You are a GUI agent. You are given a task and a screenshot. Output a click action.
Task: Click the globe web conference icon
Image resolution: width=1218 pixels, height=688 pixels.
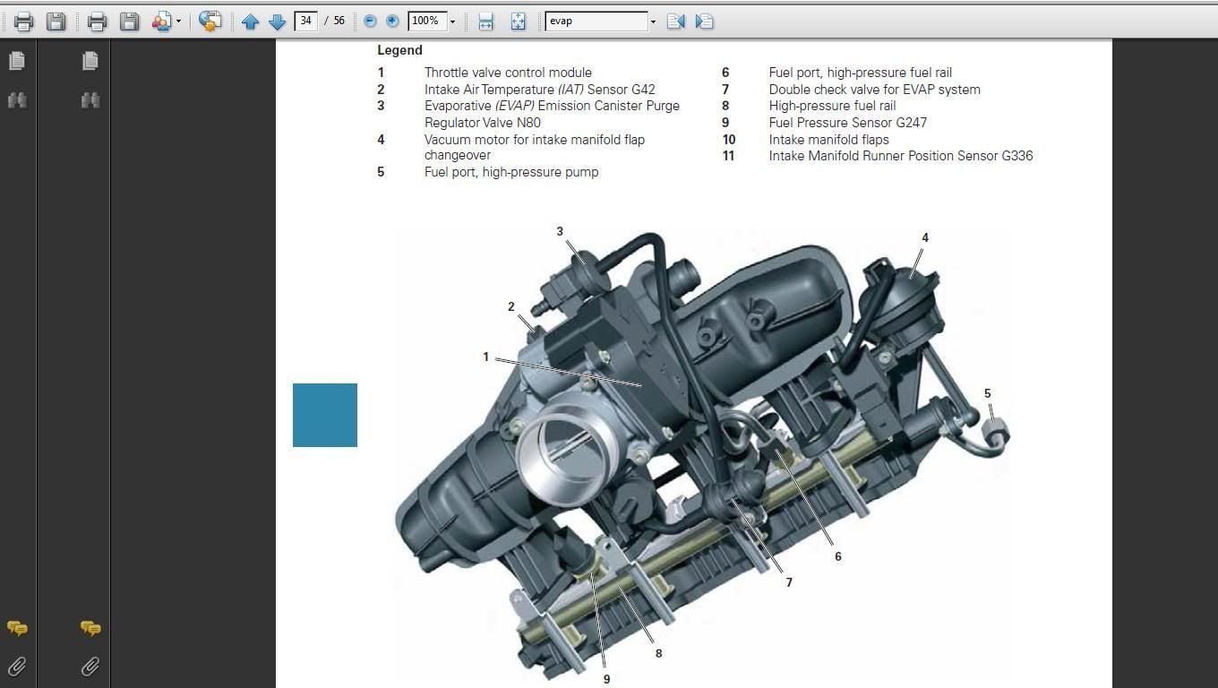[210, 21]
